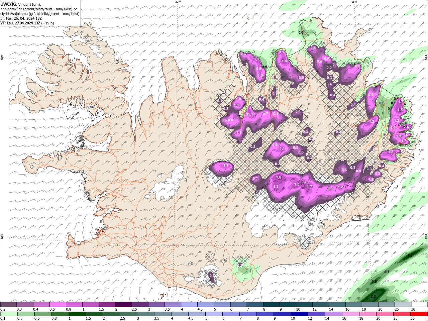The width and height of the screenshot is (428, 321).
Task: Select the bright pink 0.5 swatch, top legend row
Action: click(x=58, y=305)
